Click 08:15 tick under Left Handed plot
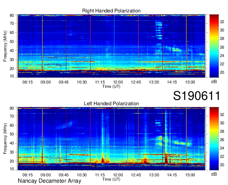 [27, 175]
